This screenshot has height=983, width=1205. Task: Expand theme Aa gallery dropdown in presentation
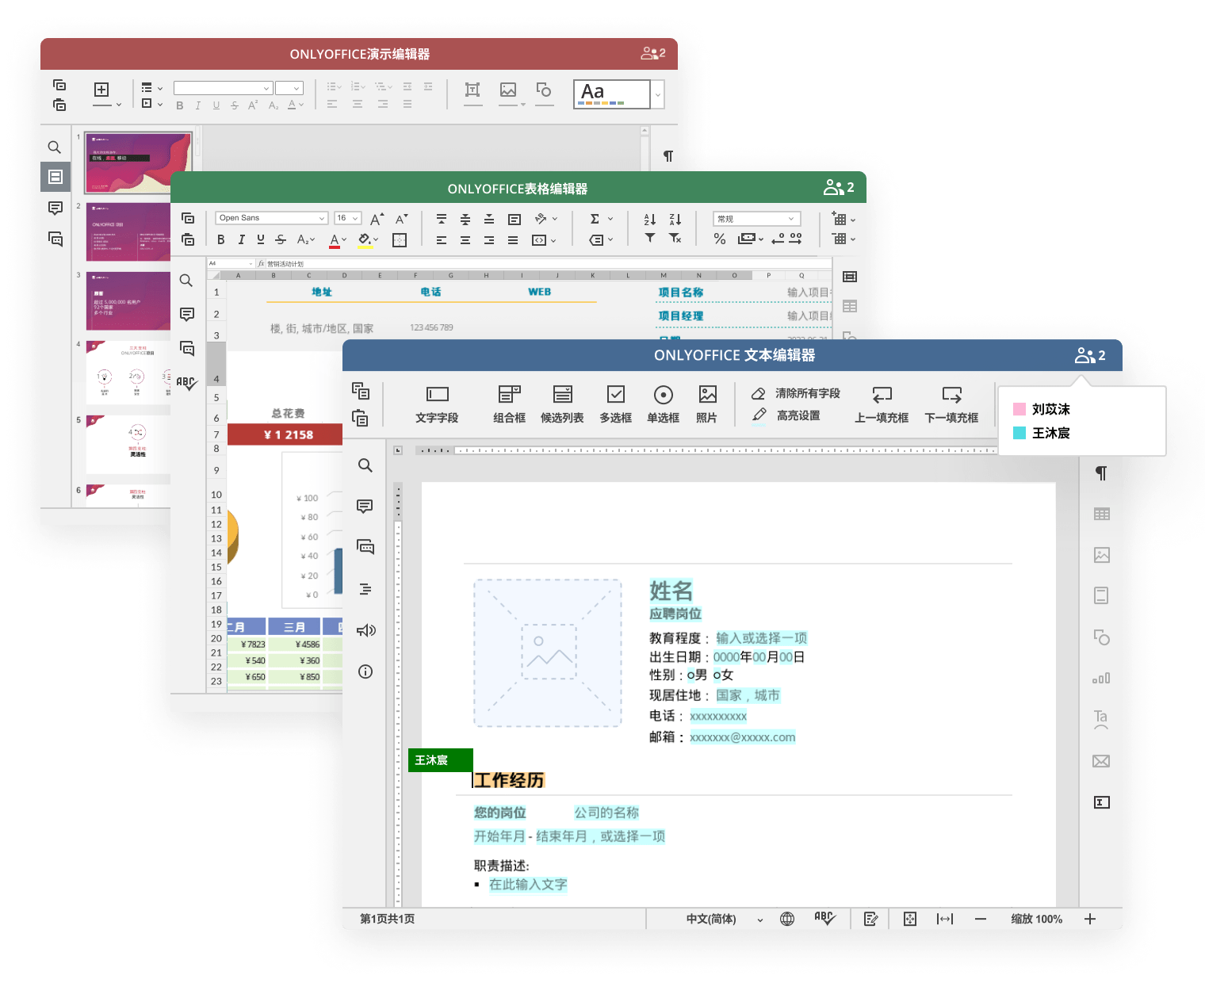pyautogui.click(x=658, y=94)
